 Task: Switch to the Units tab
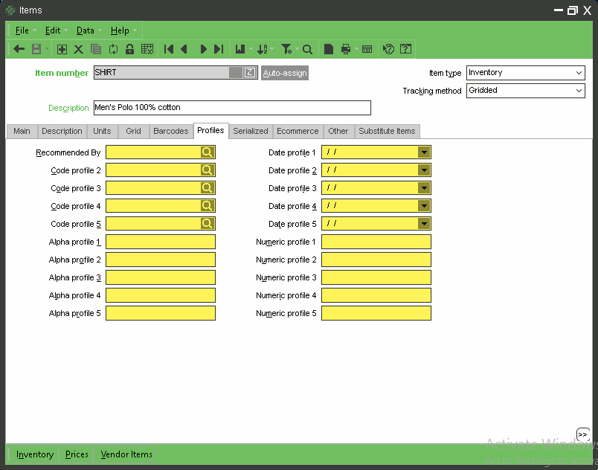[102, 131]
